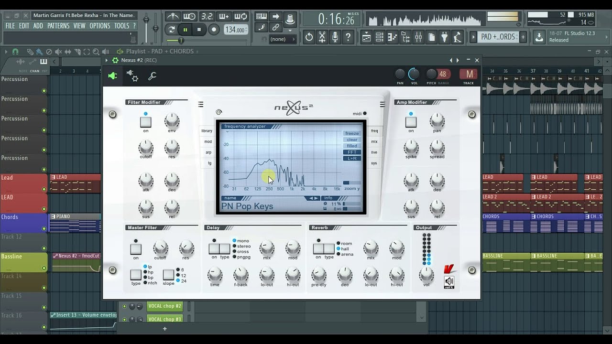Toggle typing keyboard to piano icon
Image resolution: width=612 pixels, height=344 pixels.
pyautogui.click(x=262, y=16)
